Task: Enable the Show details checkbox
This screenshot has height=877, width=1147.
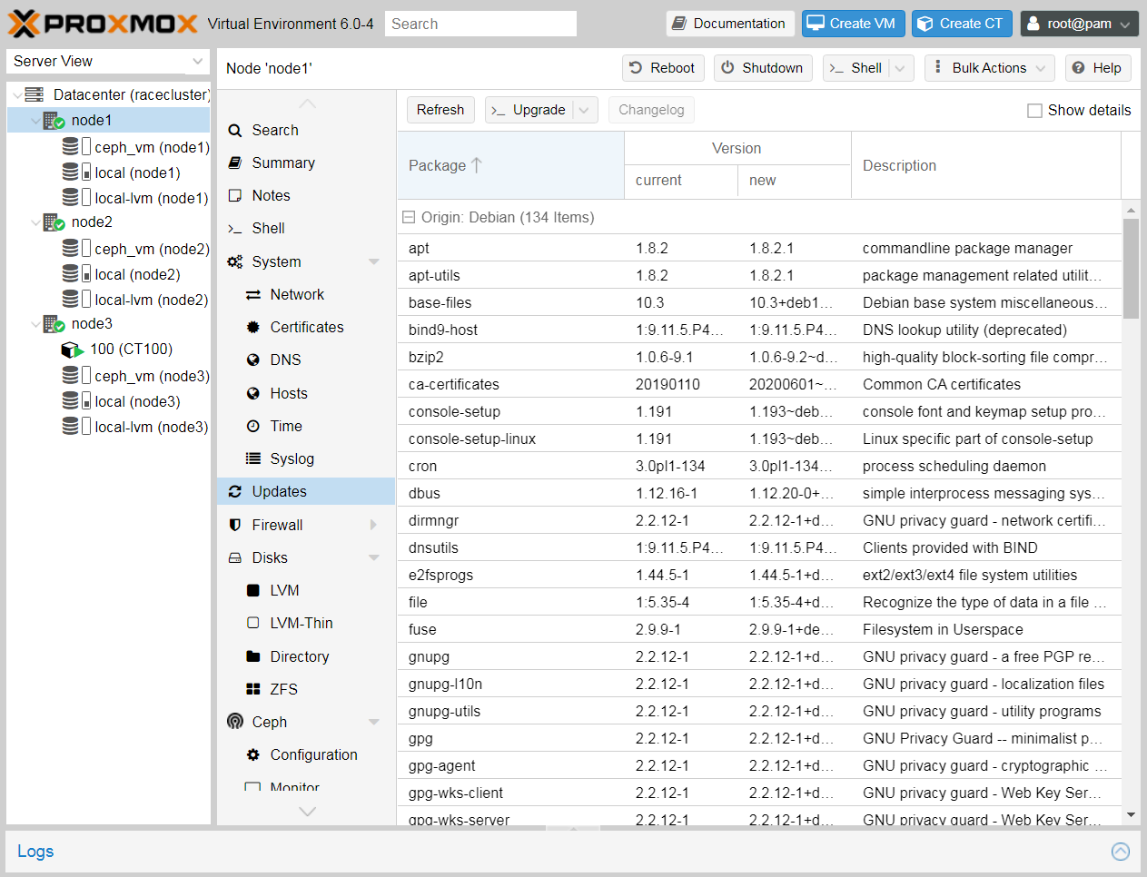Action: pos(1034,111)
